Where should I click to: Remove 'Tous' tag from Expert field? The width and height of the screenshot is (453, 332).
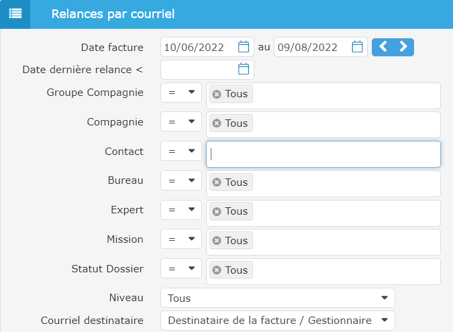(217, 212)
